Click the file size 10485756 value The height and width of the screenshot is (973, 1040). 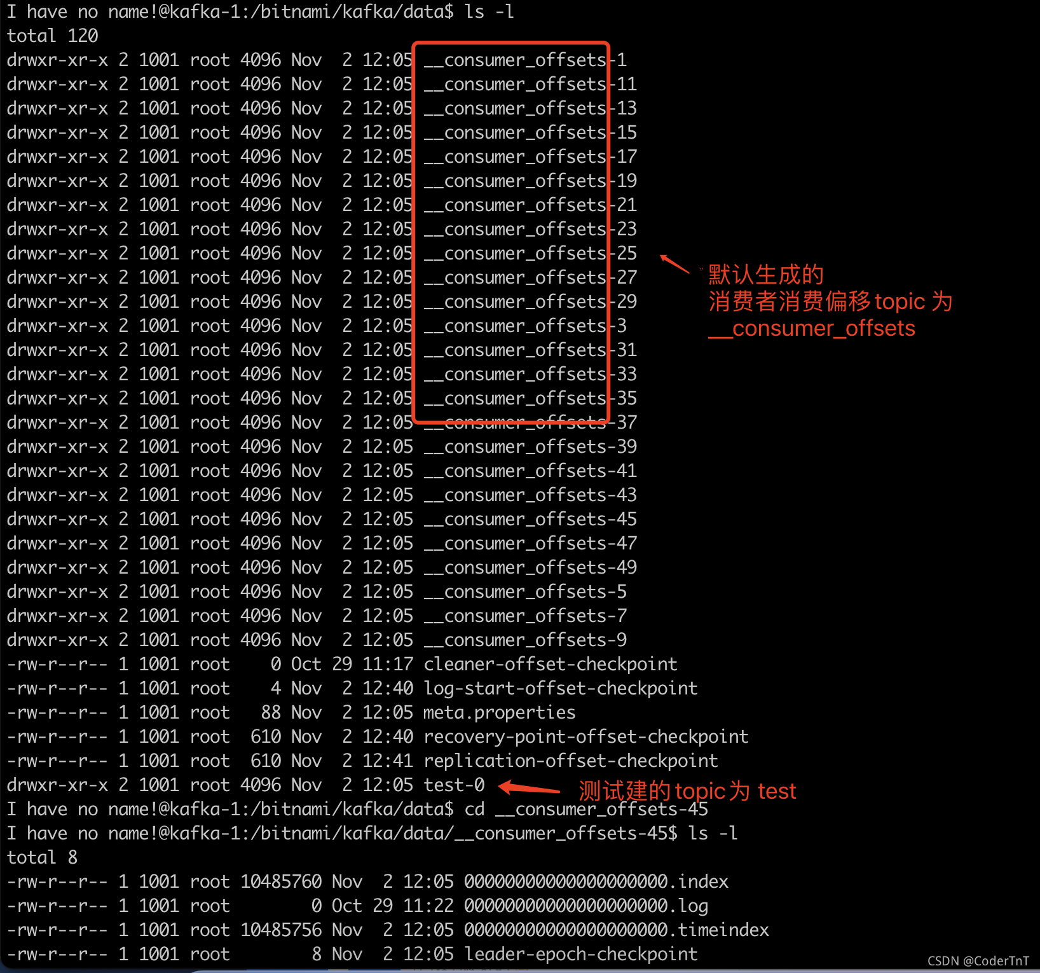coord(281,930)
